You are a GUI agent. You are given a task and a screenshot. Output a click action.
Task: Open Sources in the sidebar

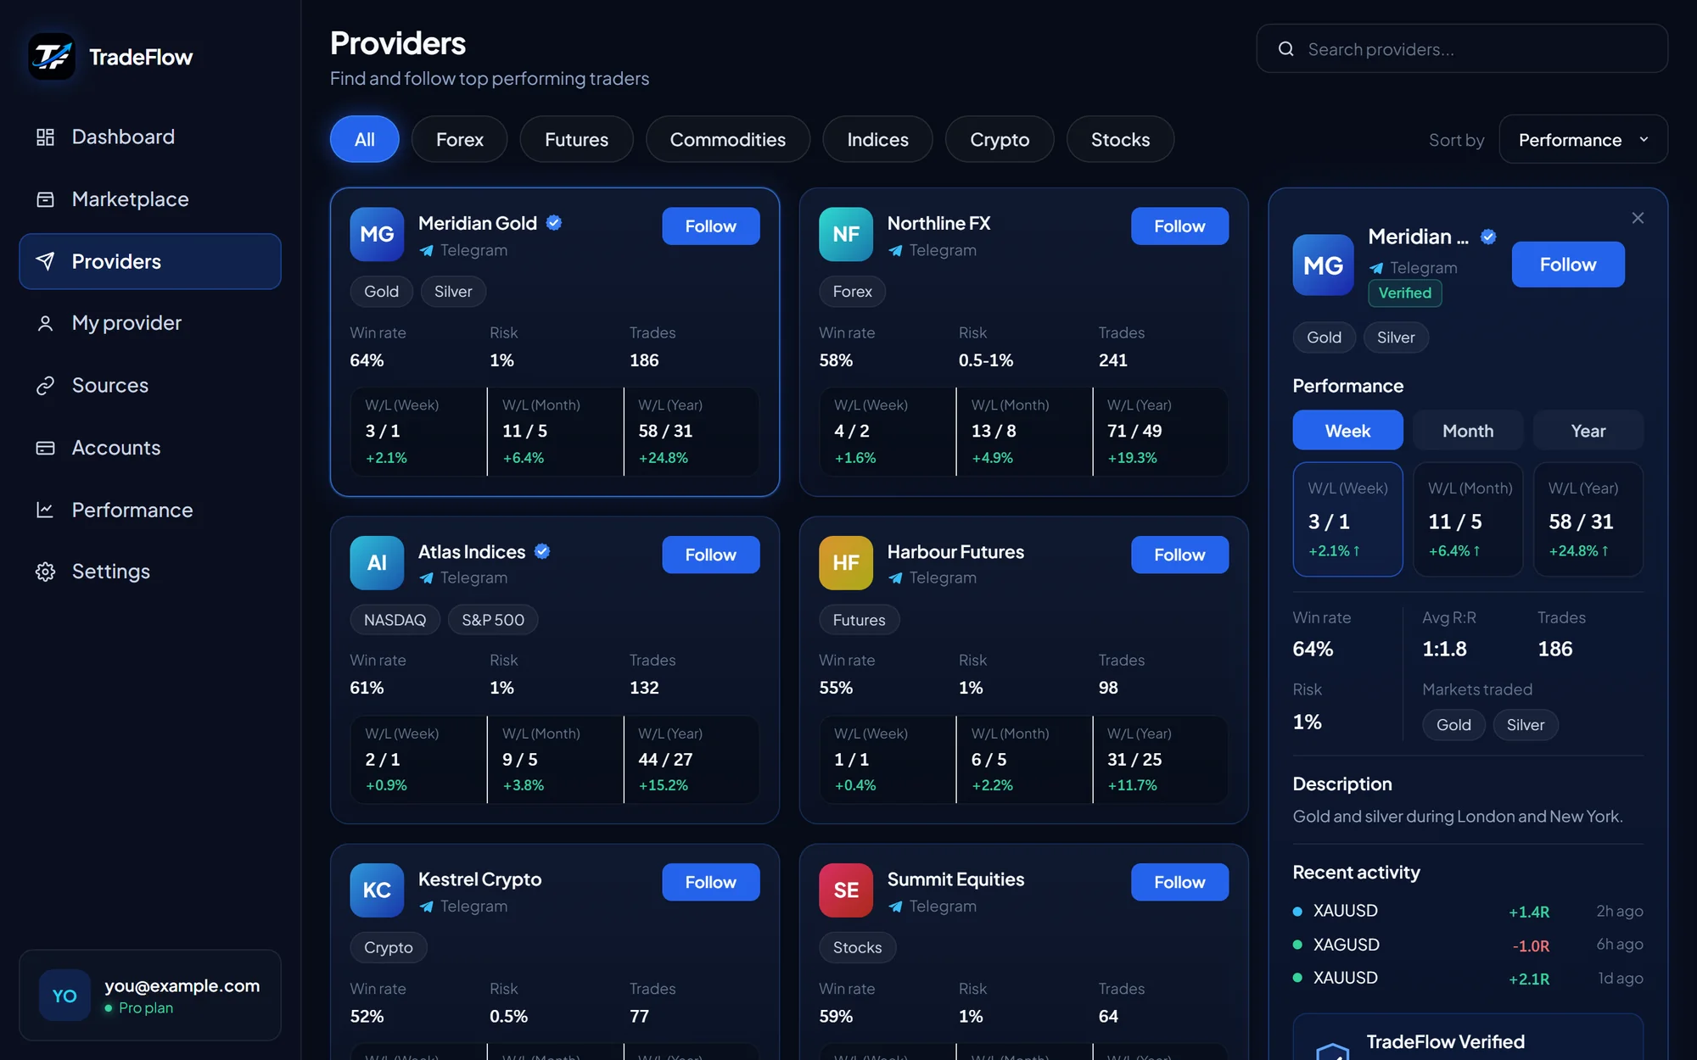(x=149, y=385)
